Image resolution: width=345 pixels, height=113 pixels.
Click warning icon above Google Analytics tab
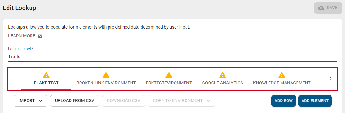coord(223,75)
